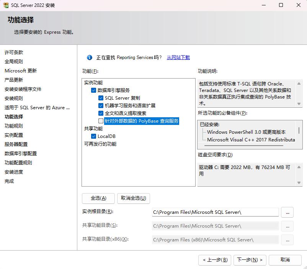Click the SQL Server installer title bar icon
This screenshot has height=269, width=307.
(6, 5)
